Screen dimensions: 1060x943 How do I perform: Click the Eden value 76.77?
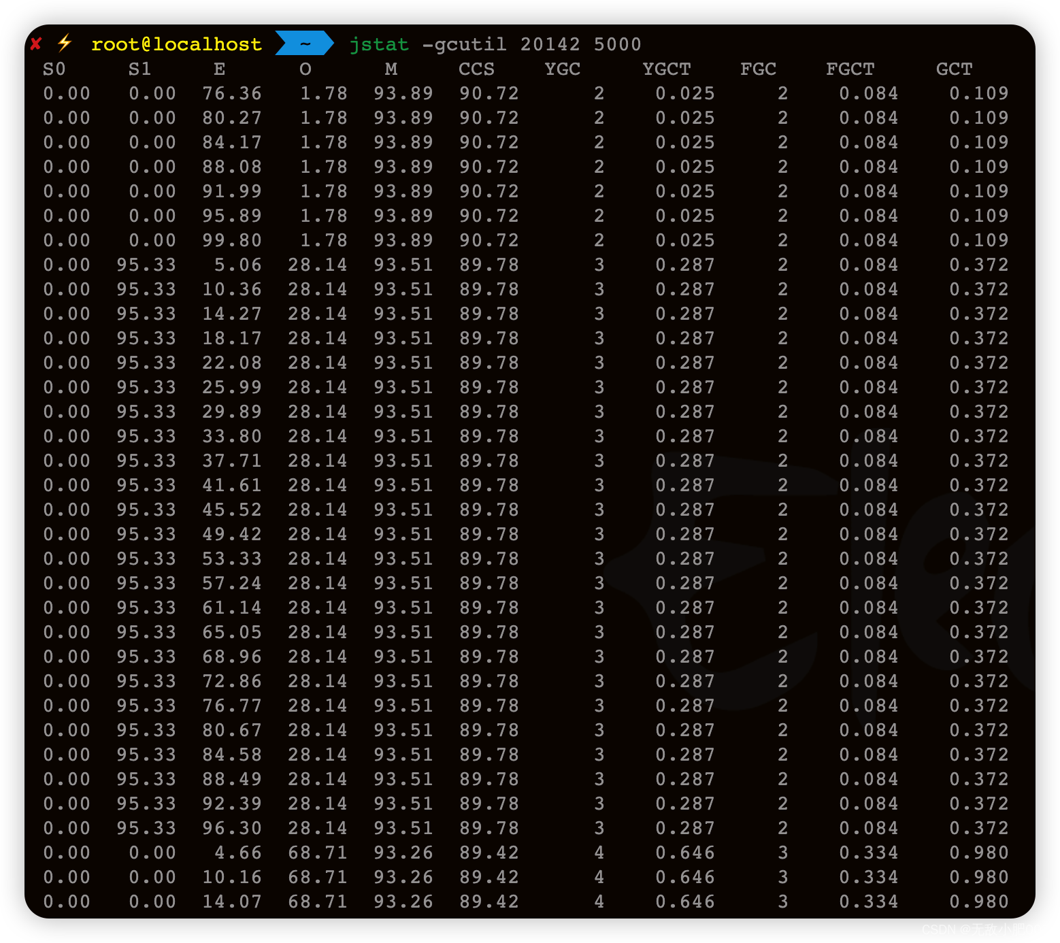[x=232, y=706]
